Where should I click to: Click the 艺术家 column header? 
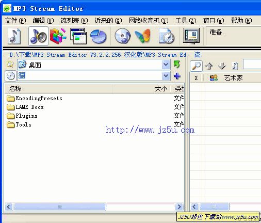[233, 78]
